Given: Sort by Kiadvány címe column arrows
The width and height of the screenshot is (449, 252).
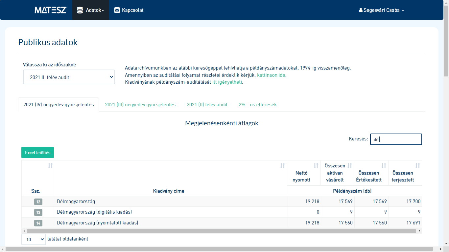Looking at the screenshot, I should 282,166.
